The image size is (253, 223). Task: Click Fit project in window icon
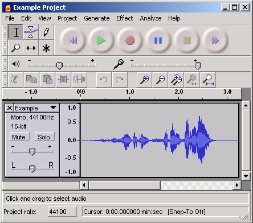coord(208,80)
